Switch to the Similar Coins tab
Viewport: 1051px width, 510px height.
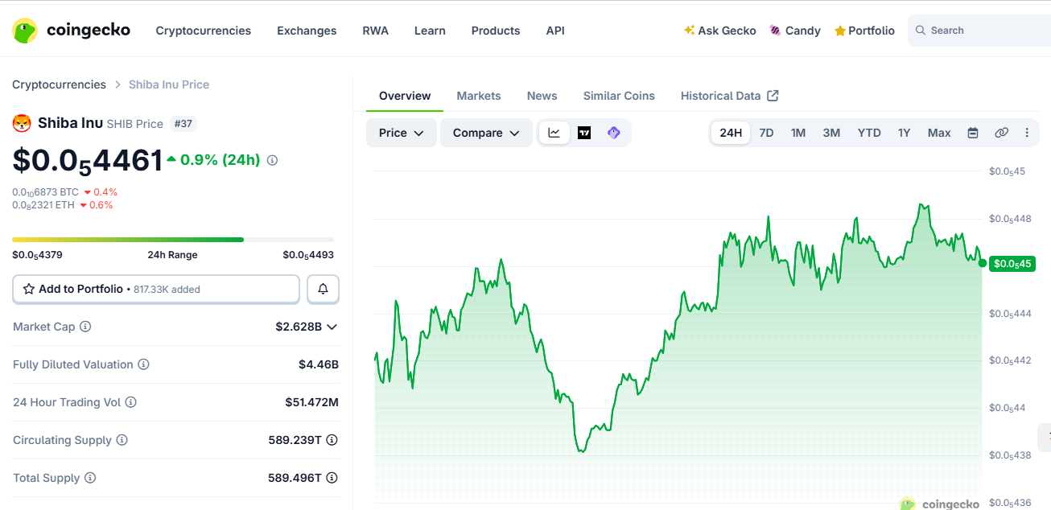pos(619,96)
